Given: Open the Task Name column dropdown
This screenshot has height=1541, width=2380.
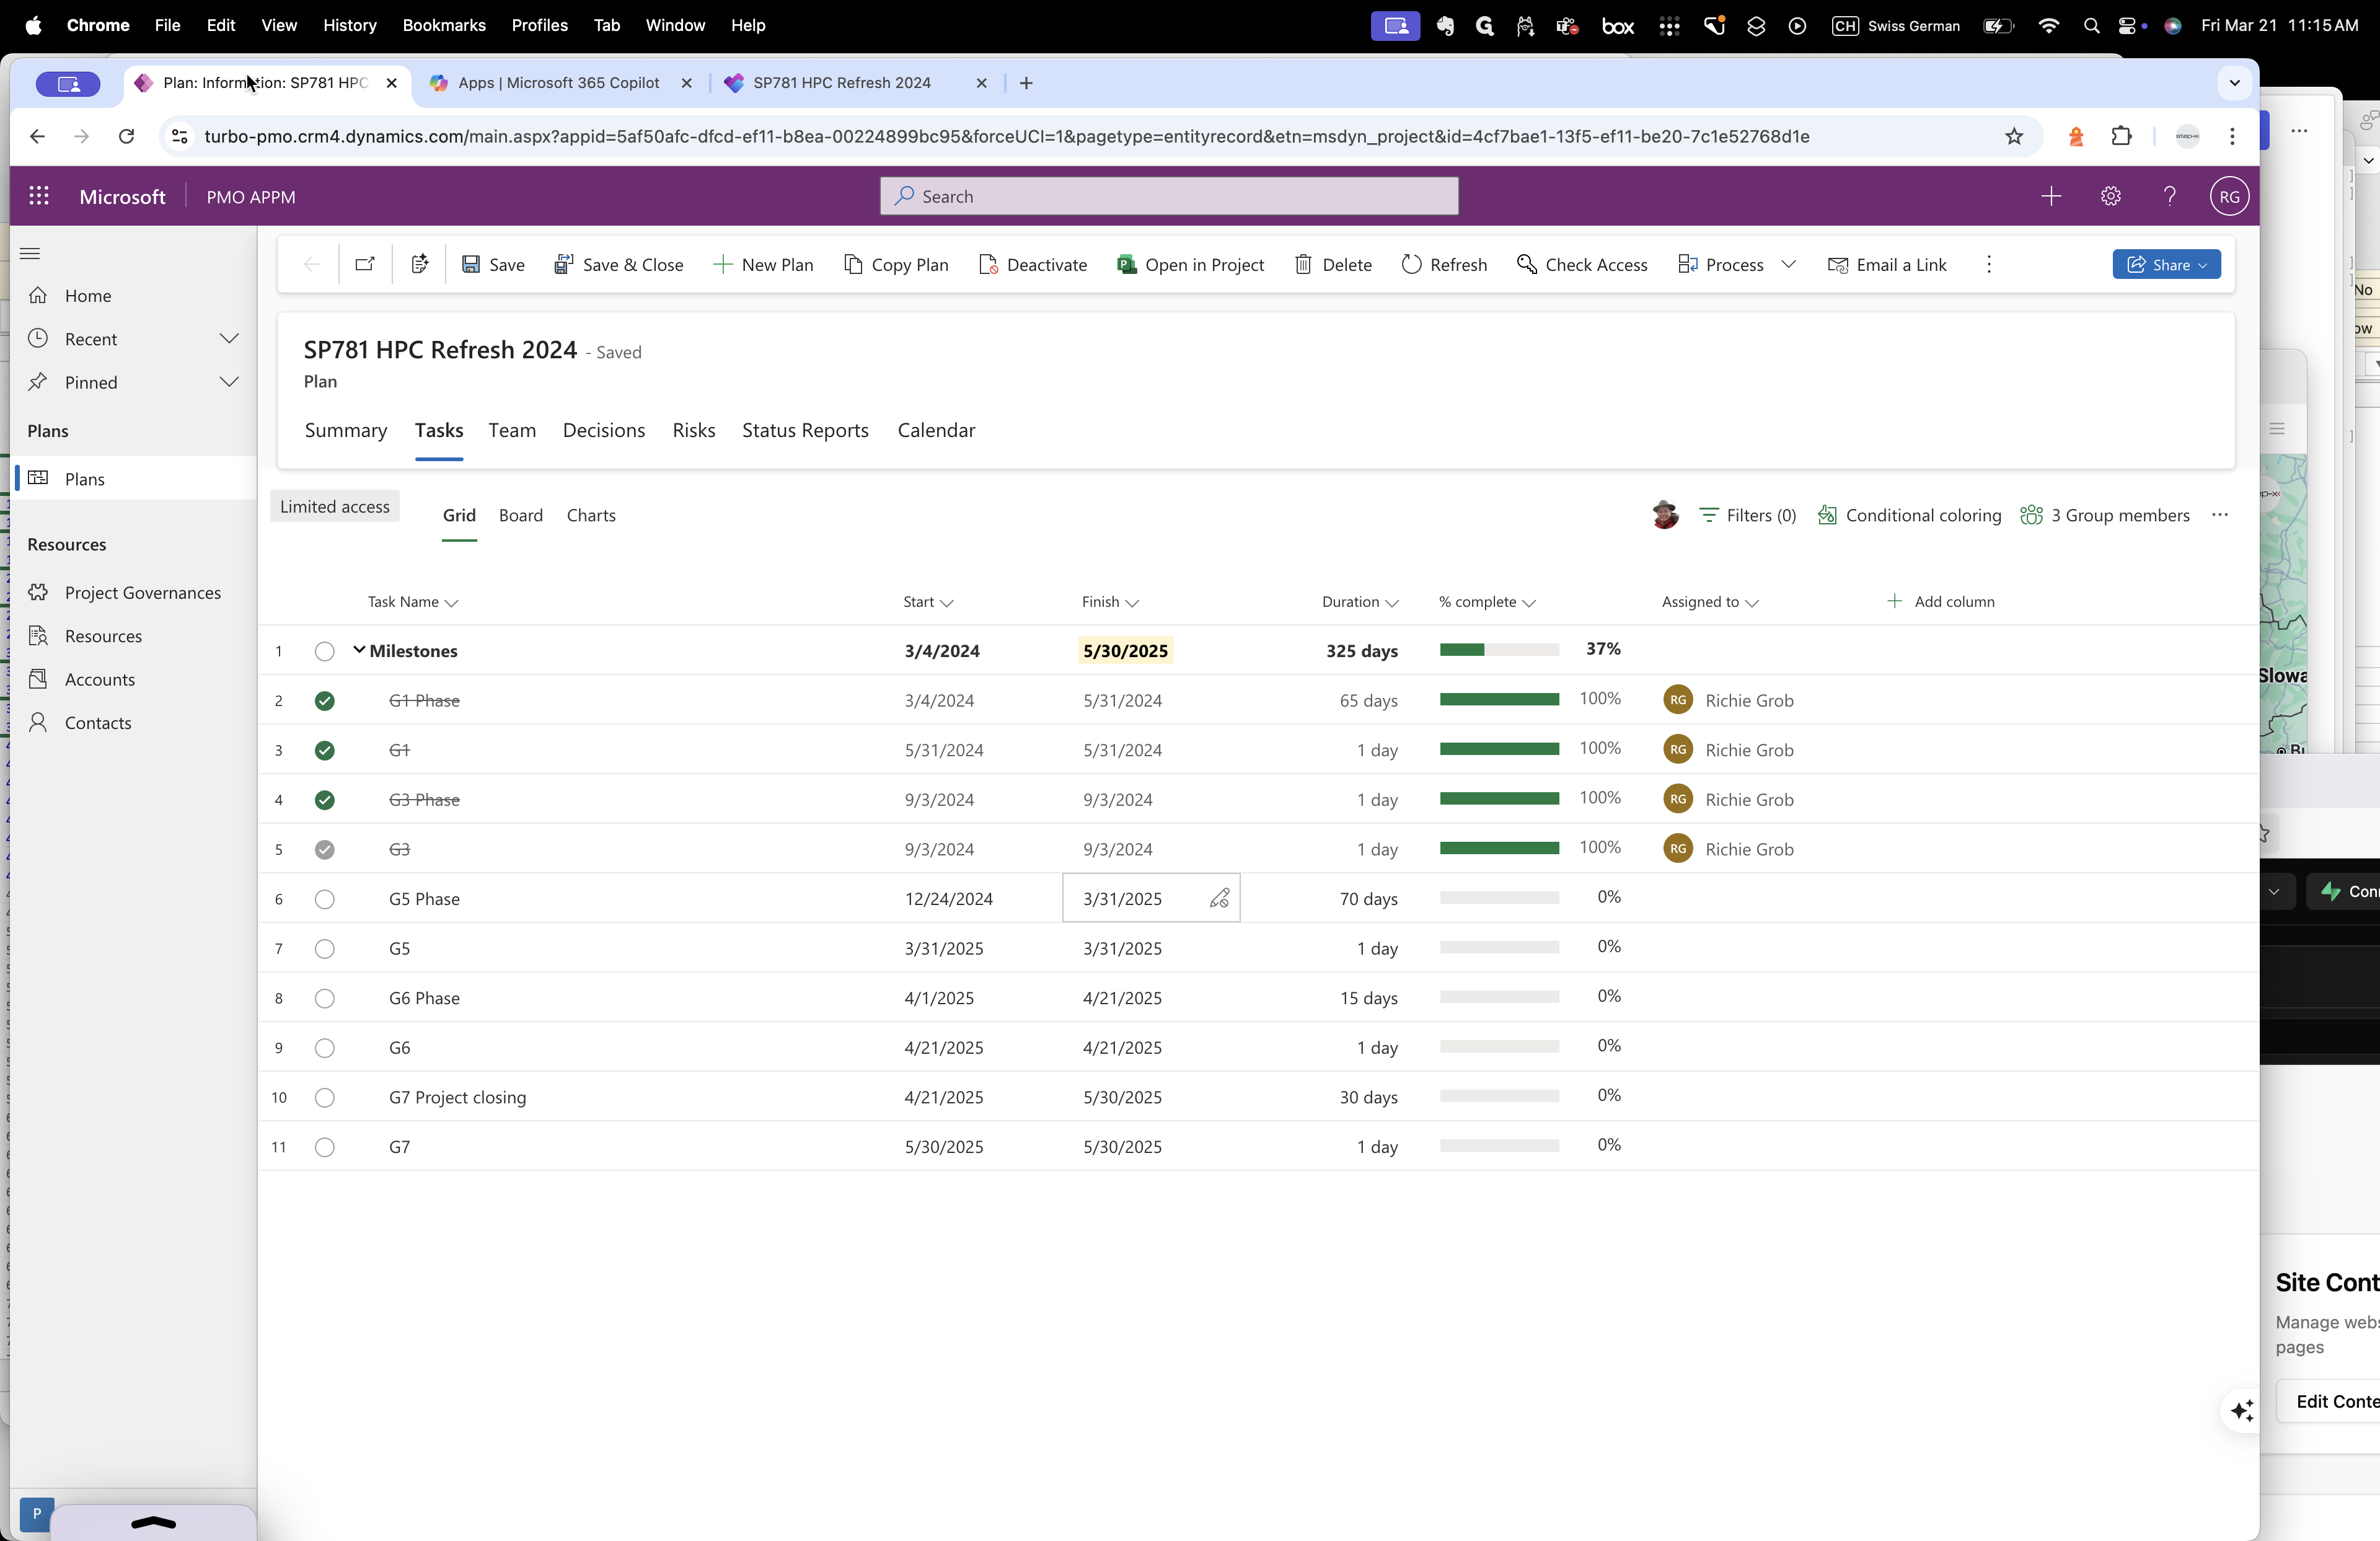Looking at the screenshot, I should 451,602.
